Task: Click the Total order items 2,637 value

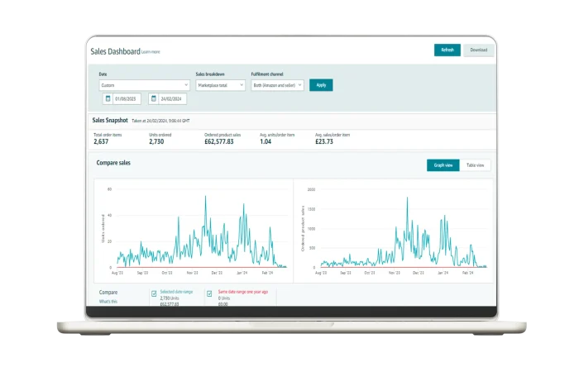Action: coord(101,141)
